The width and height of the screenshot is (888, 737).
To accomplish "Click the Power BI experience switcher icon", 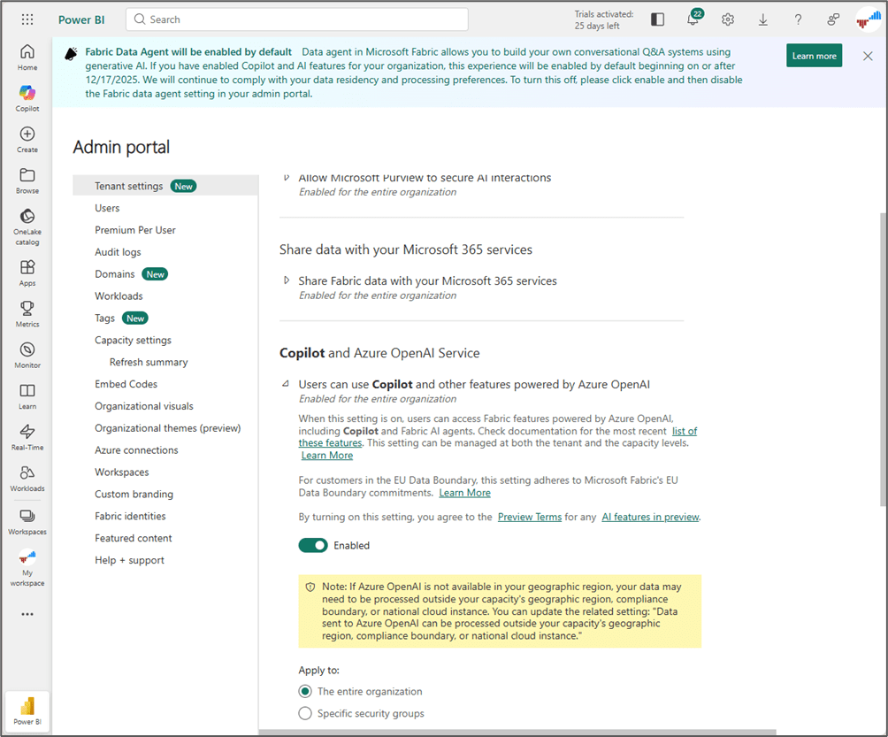I will [27, 711].
